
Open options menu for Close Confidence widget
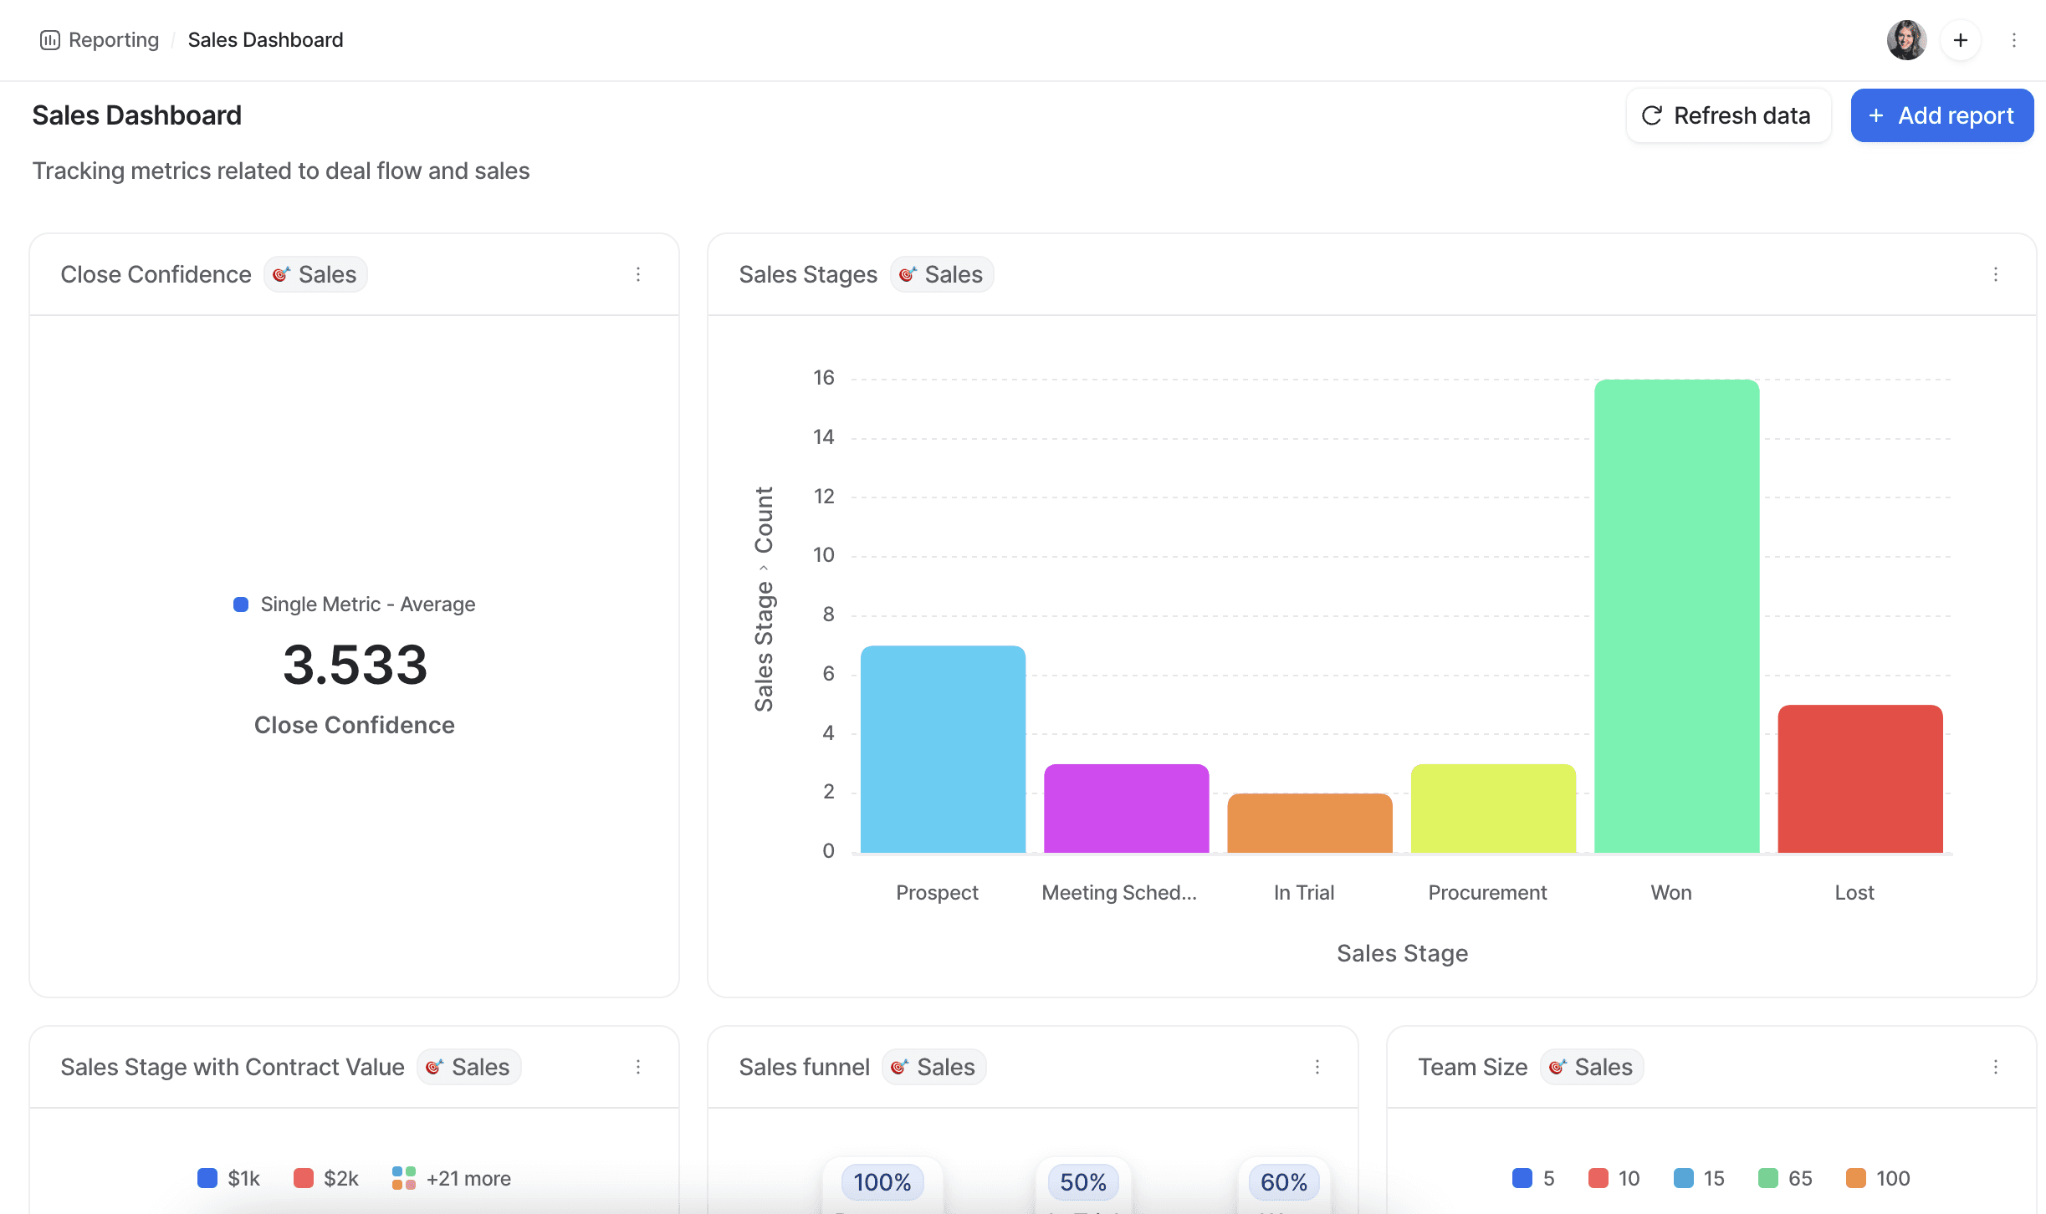tap(637, 273)
